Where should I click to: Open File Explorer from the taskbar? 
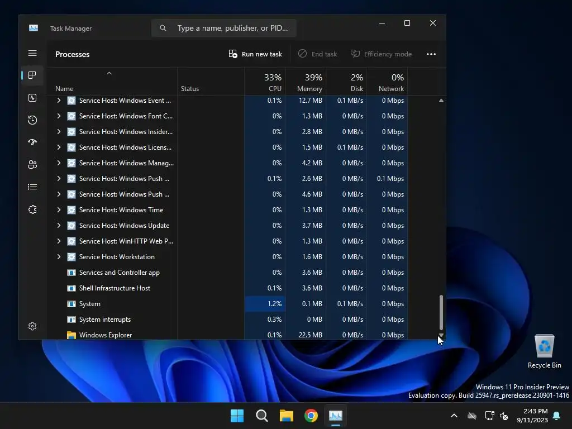point(287,416)
